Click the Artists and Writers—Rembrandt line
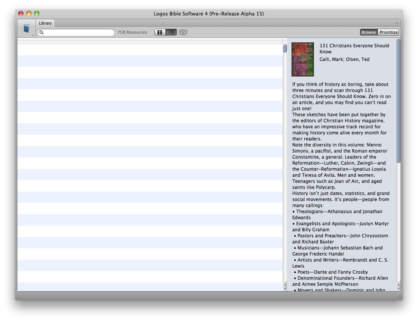The width and height of the screenshot is (418, 321). pyautogui.click(x=340, y=263)
